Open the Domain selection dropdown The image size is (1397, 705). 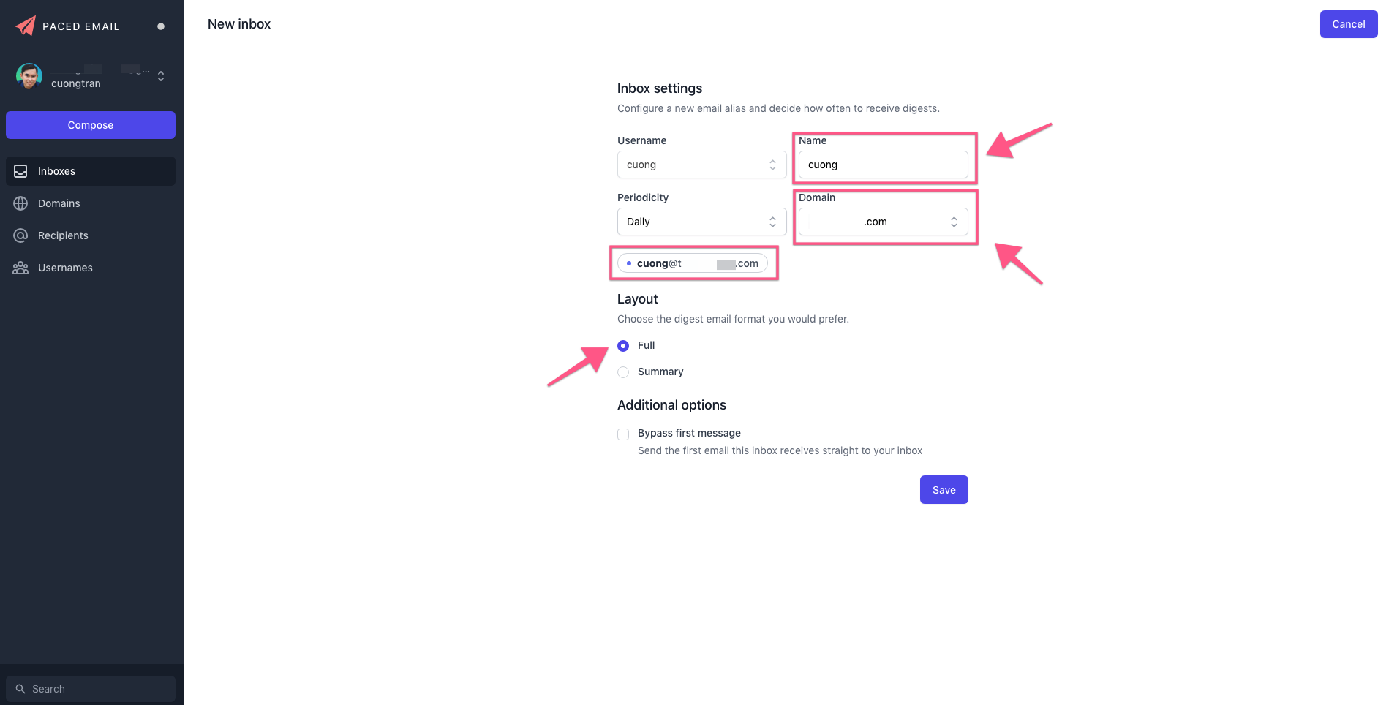[884, 222]
